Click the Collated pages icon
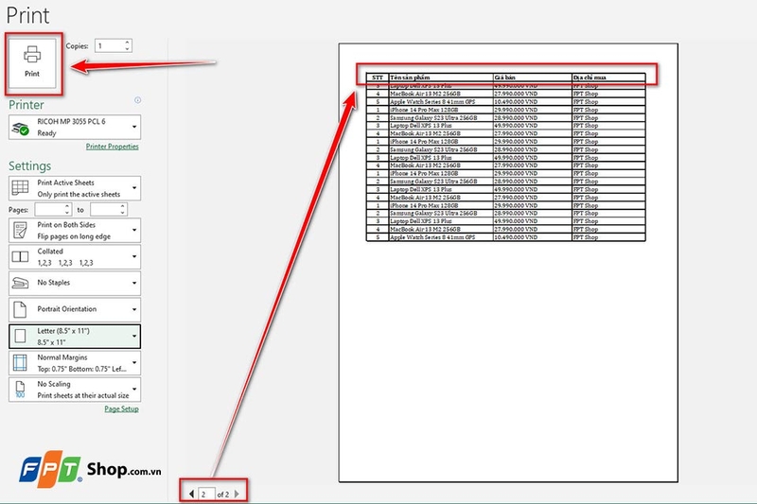757x504 pixels. pos(20,256)
